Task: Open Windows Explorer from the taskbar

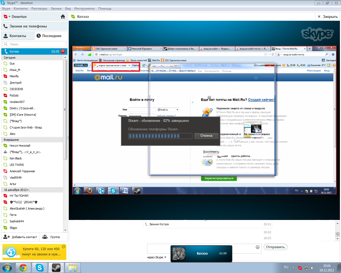Action: tap(73, 268)
